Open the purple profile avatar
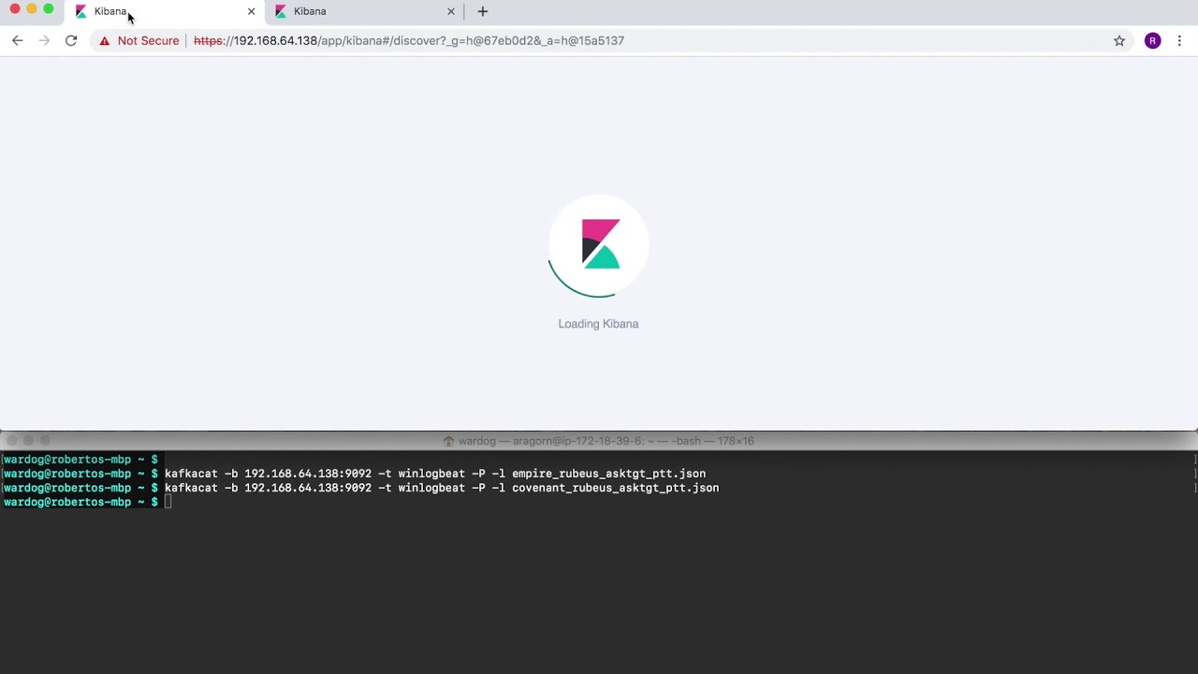Image resolution: width=1198 pixels, height=674 pixels. point(1153,40)
